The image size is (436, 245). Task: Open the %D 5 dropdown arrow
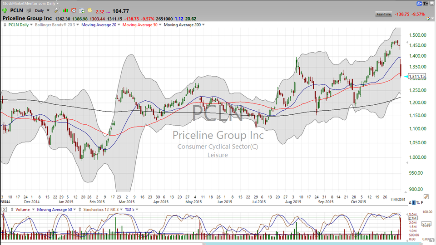(137, 210)
